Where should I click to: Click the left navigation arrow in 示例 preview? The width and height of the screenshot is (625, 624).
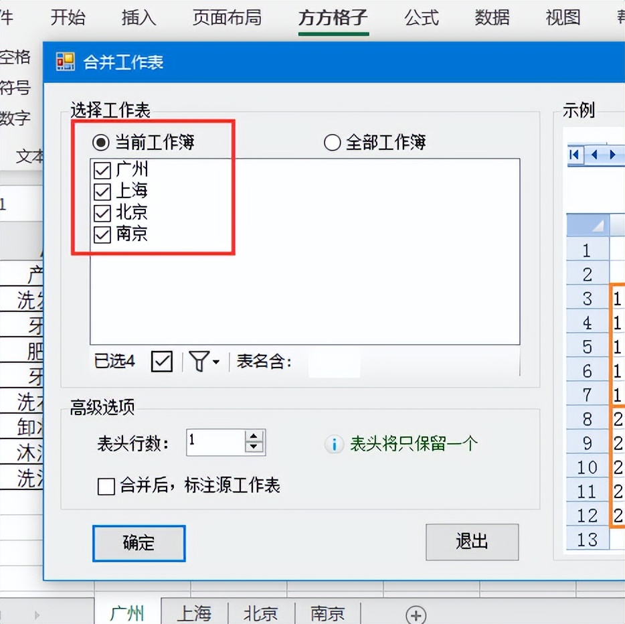[593, 155]
